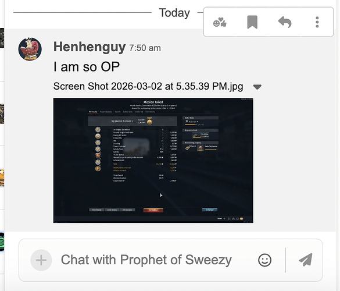The height and width of the screenshot is (291, 340).
Task: Open emoji picker in chat input
Action: pos(265,260)
